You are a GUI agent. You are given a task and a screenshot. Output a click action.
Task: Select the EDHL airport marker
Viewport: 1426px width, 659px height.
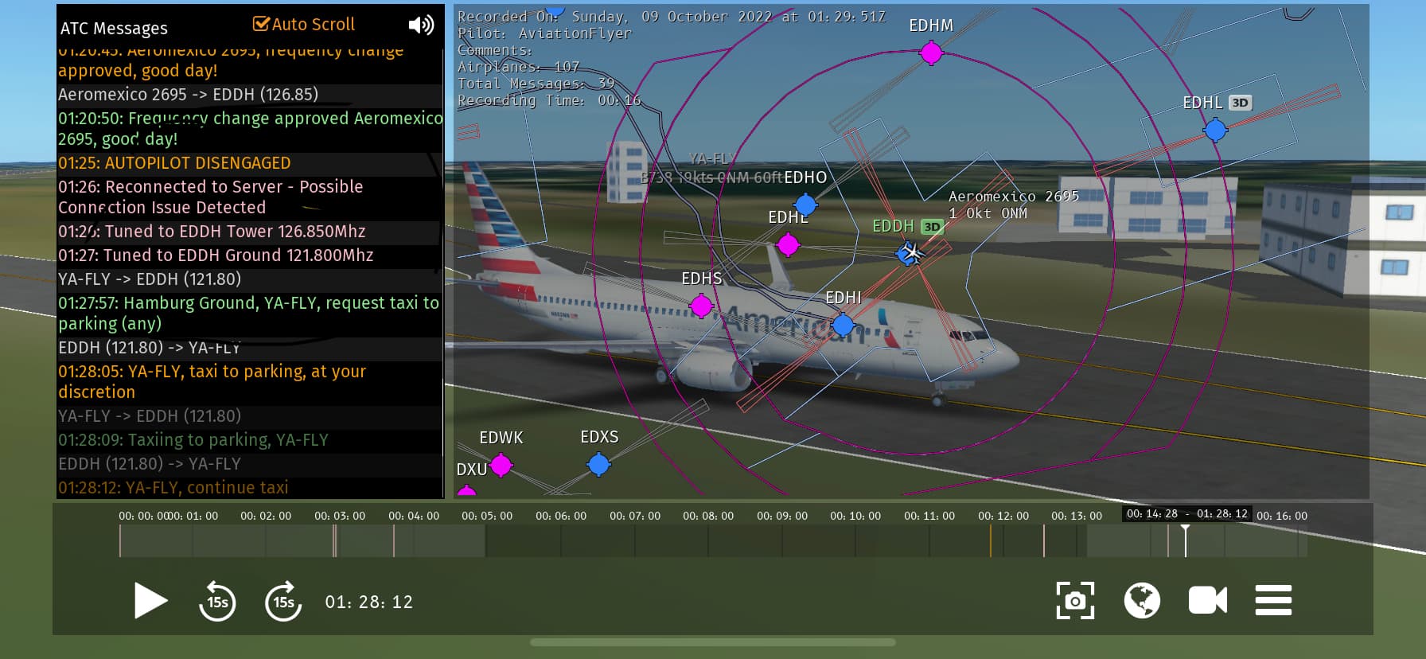coord(1215,130)
